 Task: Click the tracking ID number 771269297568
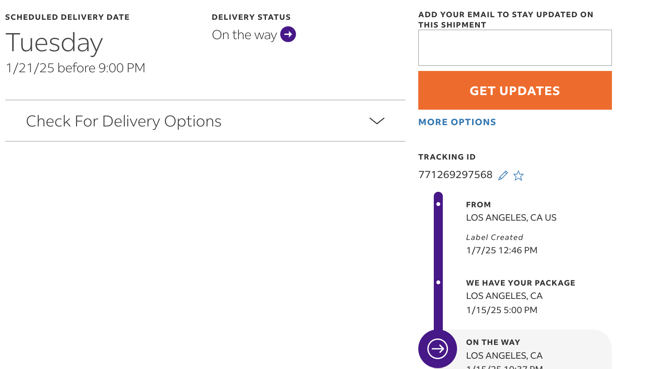click(455, 175)
